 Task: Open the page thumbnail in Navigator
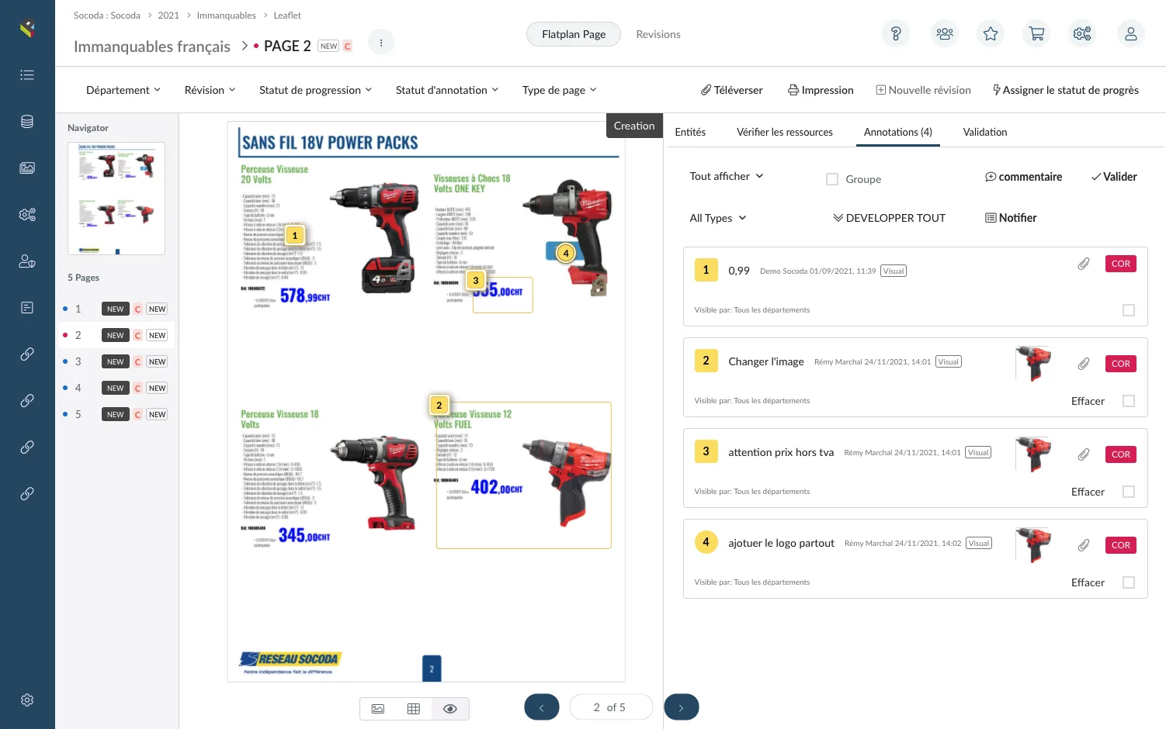coord(116,199)
